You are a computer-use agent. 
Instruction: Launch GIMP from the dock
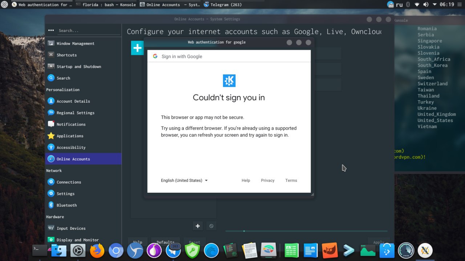click(330, 250)
